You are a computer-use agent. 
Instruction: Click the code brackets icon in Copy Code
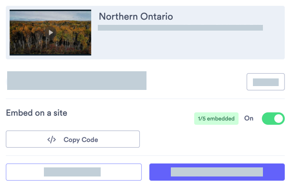[52, 140]
